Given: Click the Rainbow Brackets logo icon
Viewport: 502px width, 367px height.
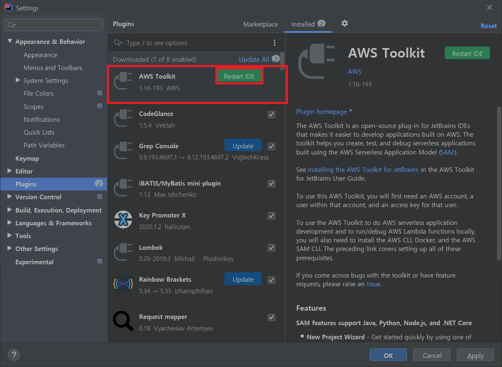Looking at the screenshot, I should click(x=123, y=284).
